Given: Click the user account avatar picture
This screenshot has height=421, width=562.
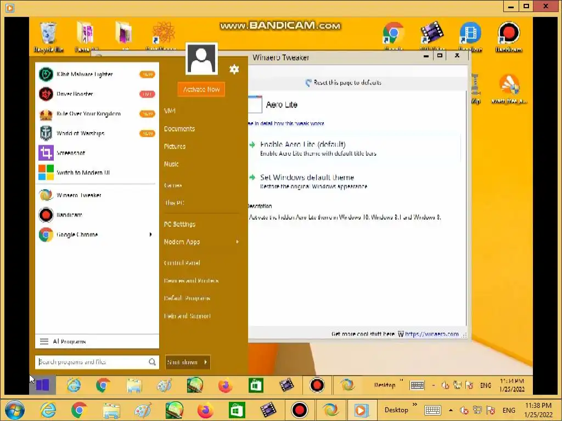Looking at the screenshot, I should [201, 59].
